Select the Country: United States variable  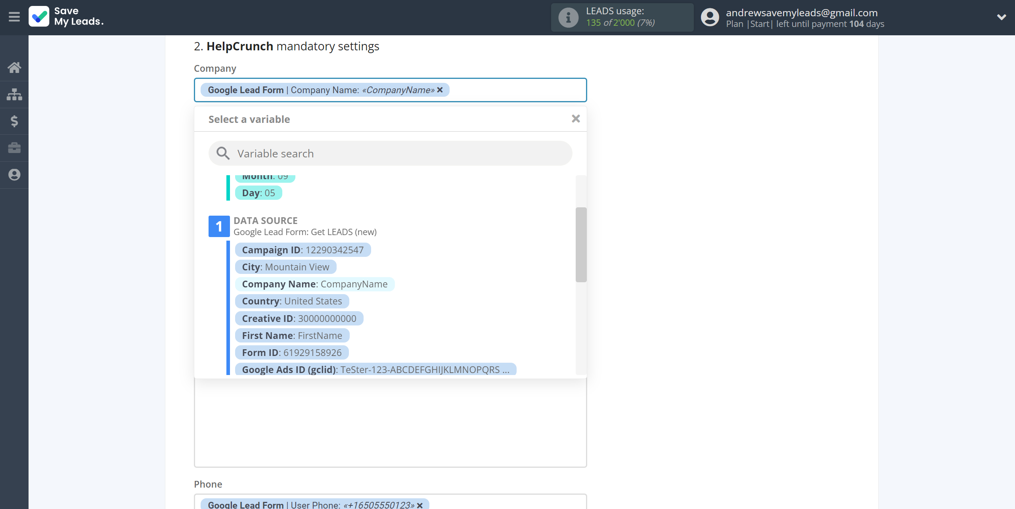coord(292,301)
